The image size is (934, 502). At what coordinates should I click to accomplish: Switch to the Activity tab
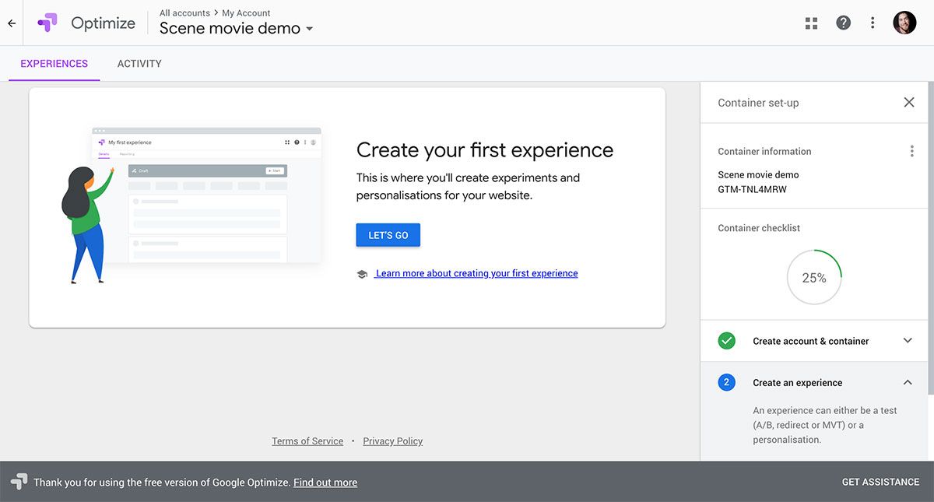[139, 64]
